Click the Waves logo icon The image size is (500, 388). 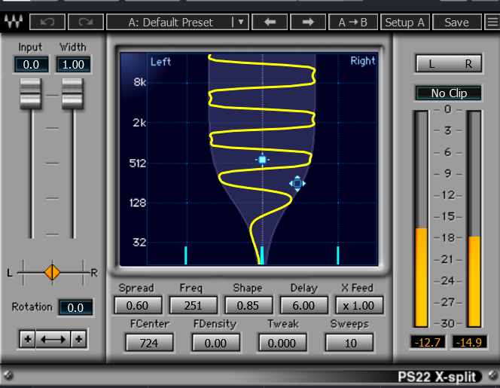(x=14, y=22)
